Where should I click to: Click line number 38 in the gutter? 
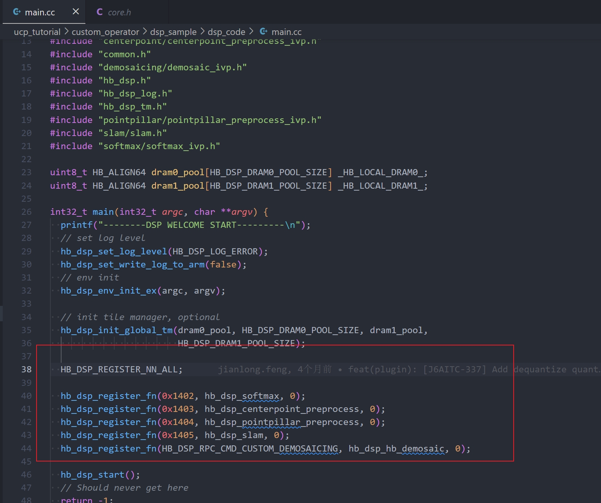click(26, 369)
